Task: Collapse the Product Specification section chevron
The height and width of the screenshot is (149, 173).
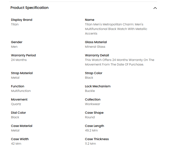Action: click(155, 8)
